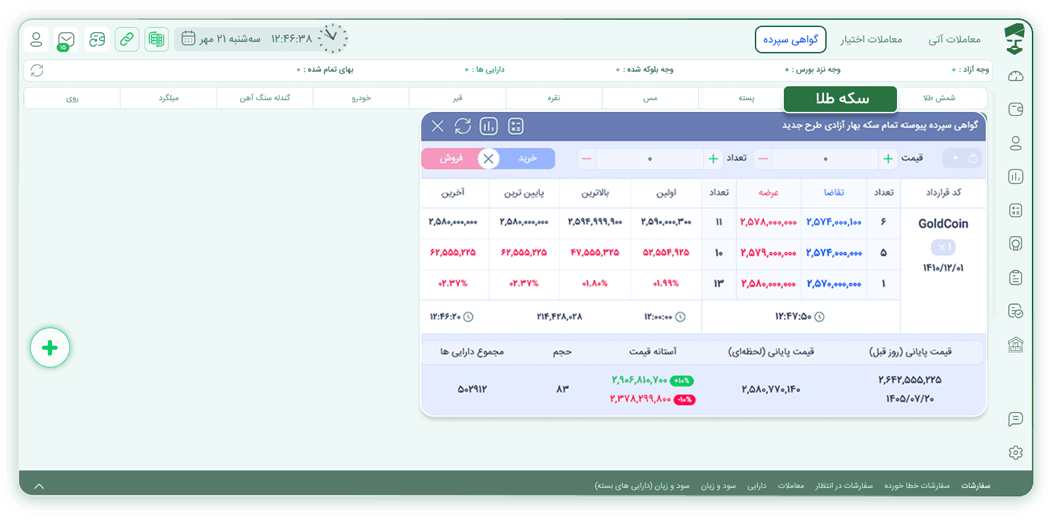Open chart view in GoldCoin panel header
Image resolution: width=1053 pixels, height=526 pixels.
[488, 126]
